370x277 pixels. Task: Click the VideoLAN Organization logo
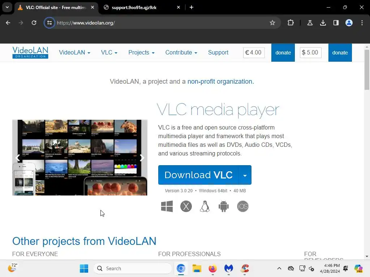point(30,52)
